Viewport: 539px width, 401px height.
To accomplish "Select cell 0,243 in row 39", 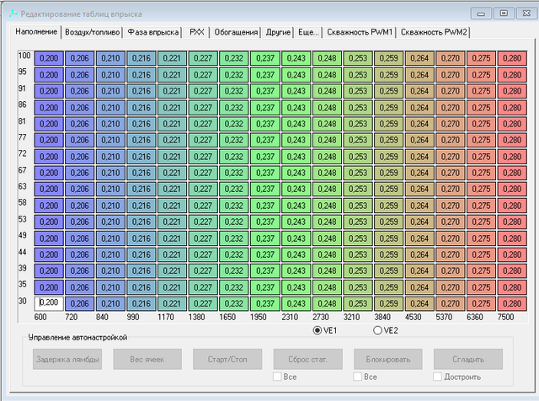I will pyautogui.click(x=296, y=270).
